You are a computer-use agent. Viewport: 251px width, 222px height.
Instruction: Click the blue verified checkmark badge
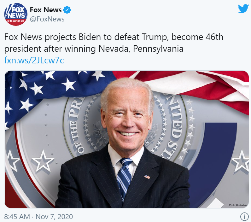[67, 10]
